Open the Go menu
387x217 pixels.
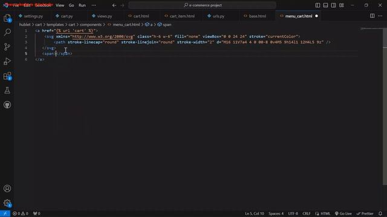pos(71,5)
